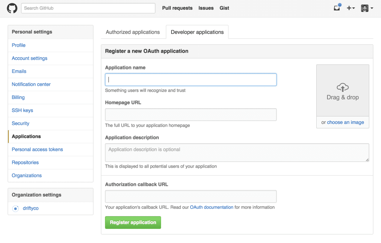Click Gist in the navigation bar

[x=224, y=8]
